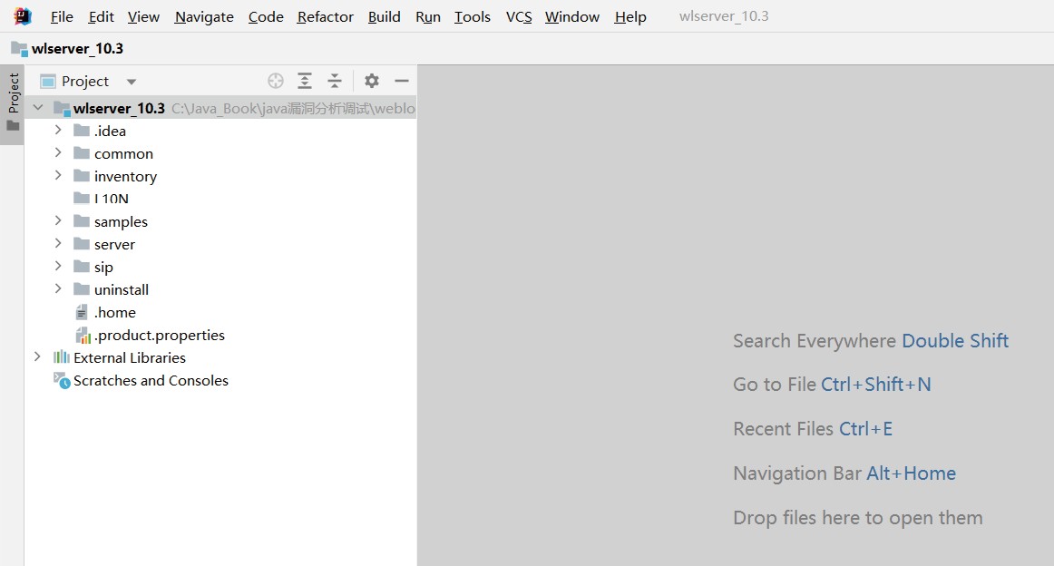Expand the .idea folder chevron

pos(58,130)
